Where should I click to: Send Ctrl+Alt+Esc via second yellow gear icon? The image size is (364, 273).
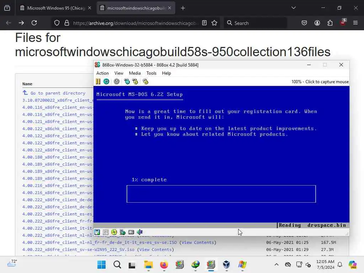click(135, 81)
